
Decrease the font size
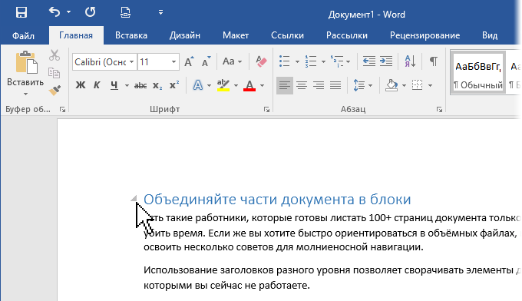coord(206,61)
